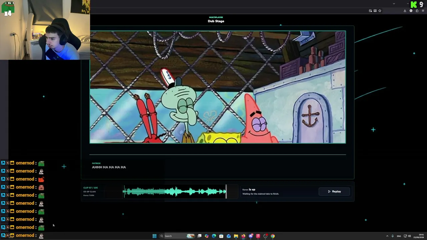Viewport: 427px width, 240px height.
Task: Click the audio waveform in the clip bar
Action: [x=175, y=192]
